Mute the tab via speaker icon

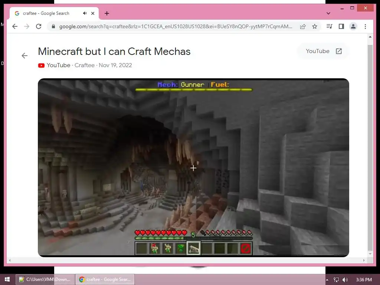[x=85, y=13]
